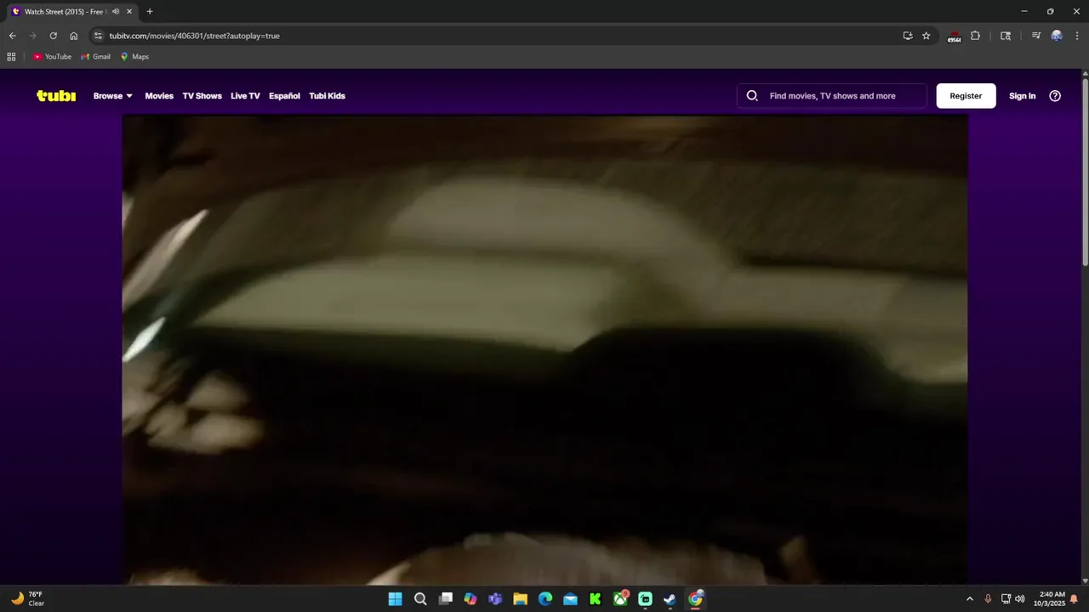Open a new browser tab
Screen dimensions: 1089x612
click(x=150, y=12)
